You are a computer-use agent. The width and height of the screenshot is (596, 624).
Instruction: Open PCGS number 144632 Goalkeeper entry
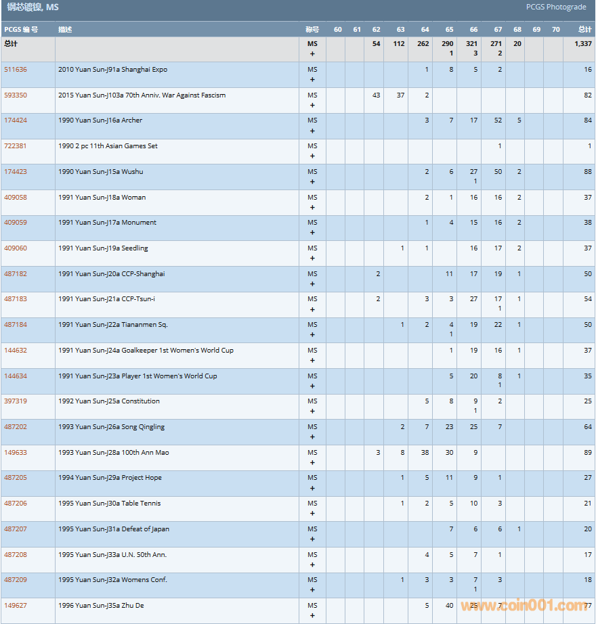point(16,351)
